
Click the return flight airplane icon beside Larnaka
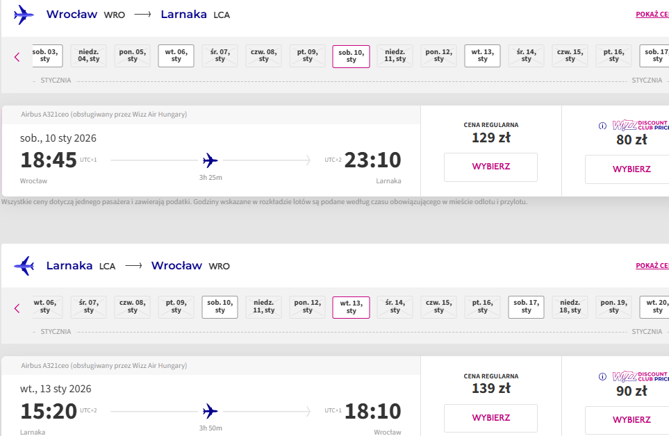[x=24, y=266]
